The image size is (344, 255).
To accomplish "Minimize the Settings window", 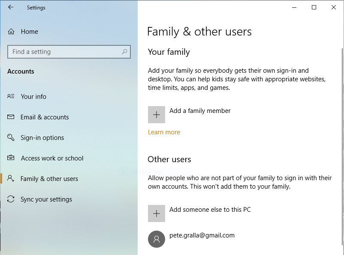I will pyautogui.click(x=294, y=7).
